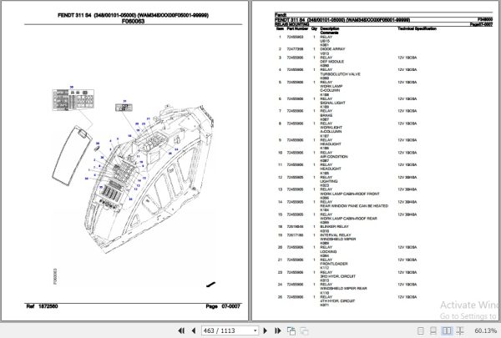
Task: Select DIODE ARRAY description in row 2
Action: pos(332,49)
